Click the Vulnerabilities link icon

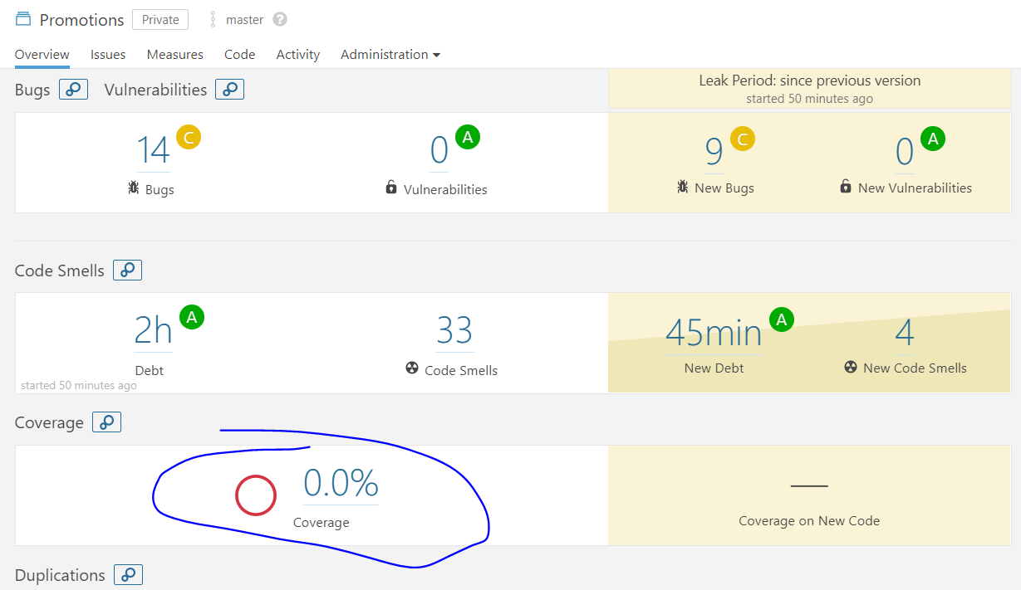coord(229,89)
